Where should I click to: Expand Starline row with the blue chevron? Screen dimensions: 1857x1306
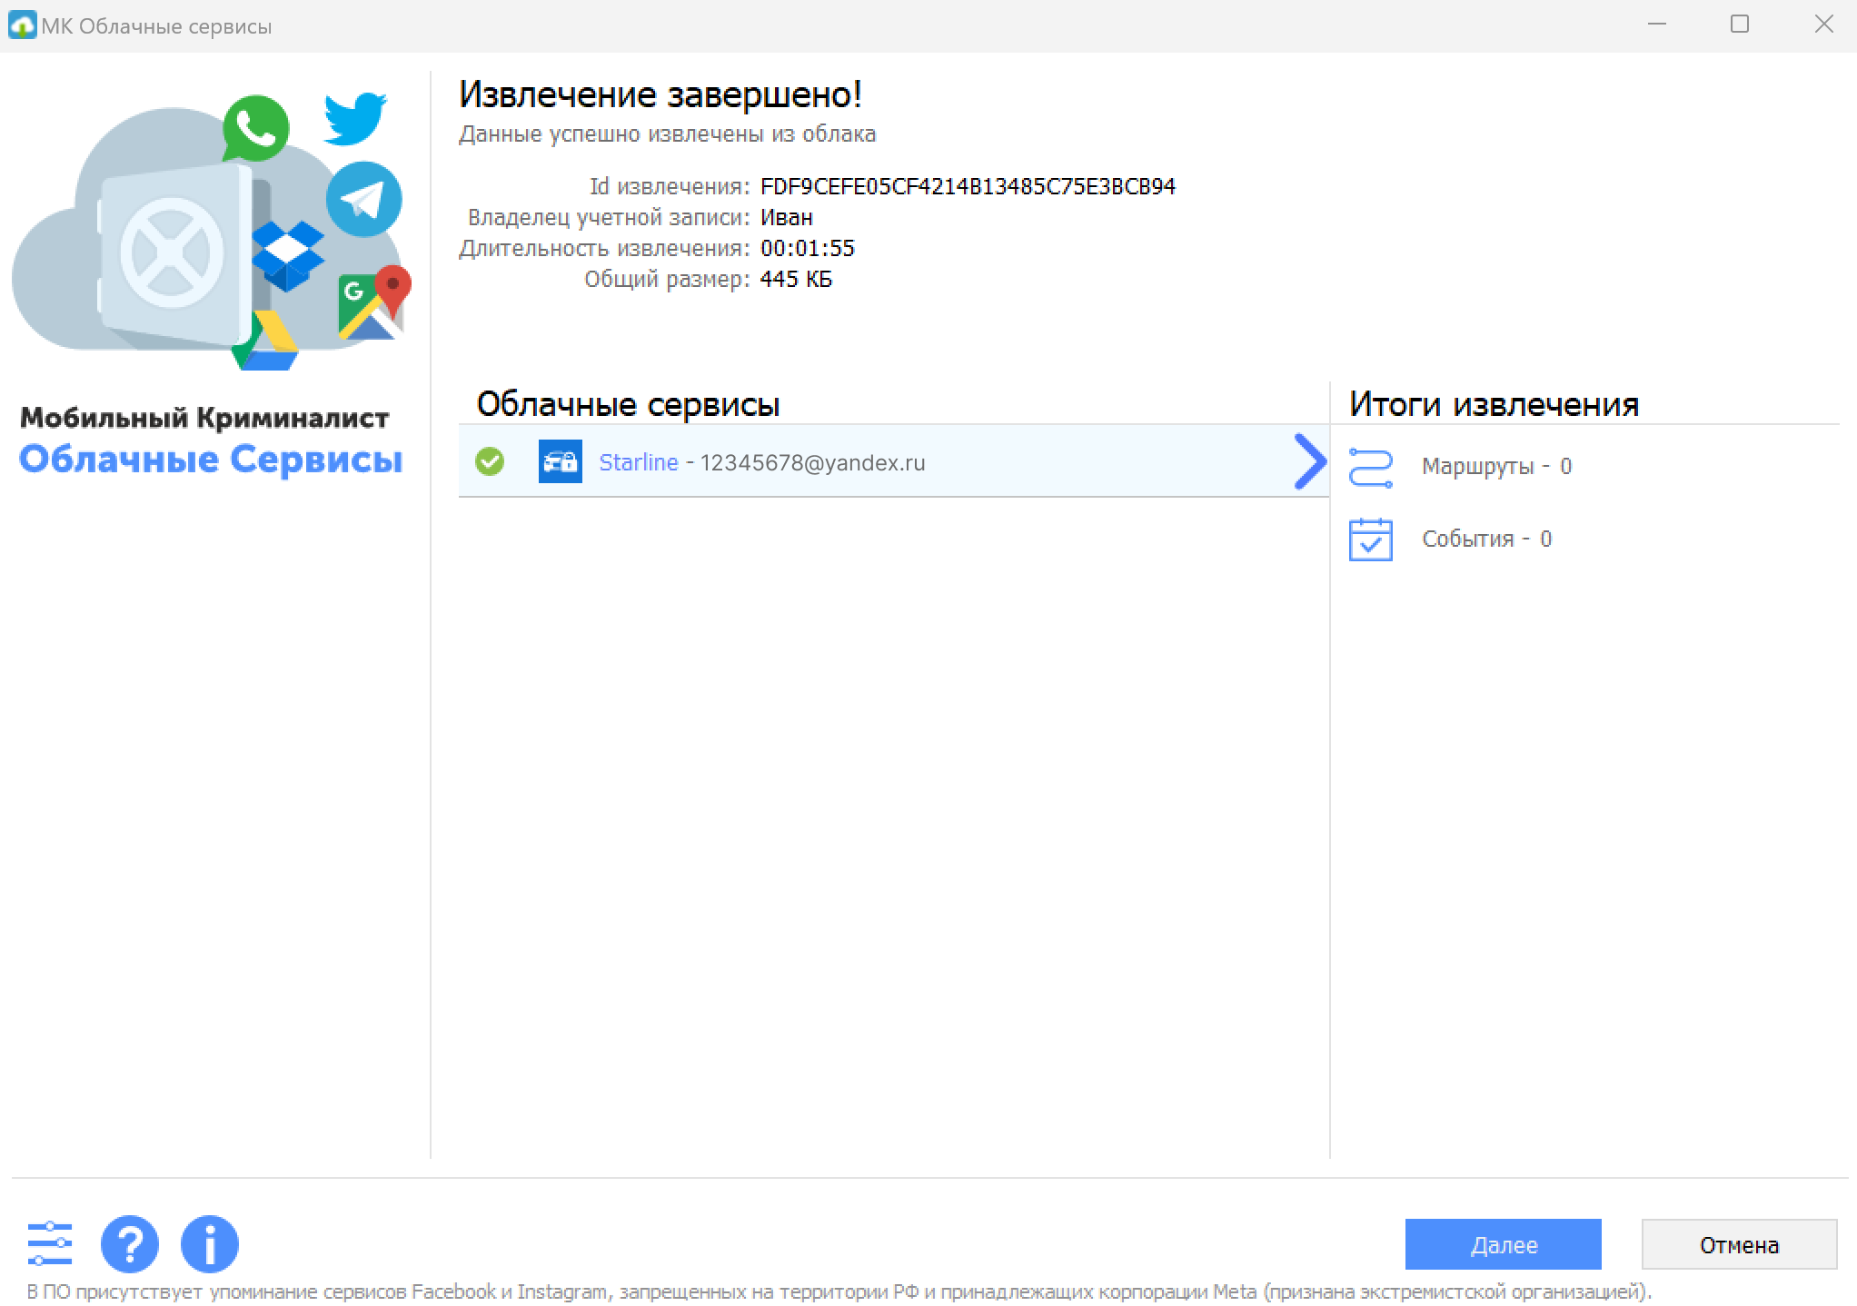pyautogui.click(x=1309, y=461)
